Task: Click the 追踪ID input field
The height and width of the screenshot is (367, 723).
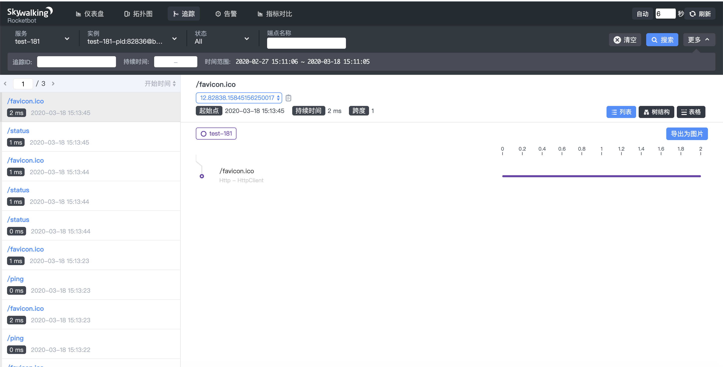Action: coord(76,62)
